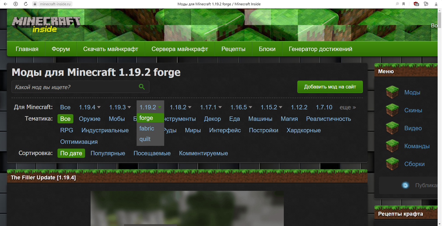Screen dimensions: 442x226
Task: Sort mods По дате
Action: point(71,153)
